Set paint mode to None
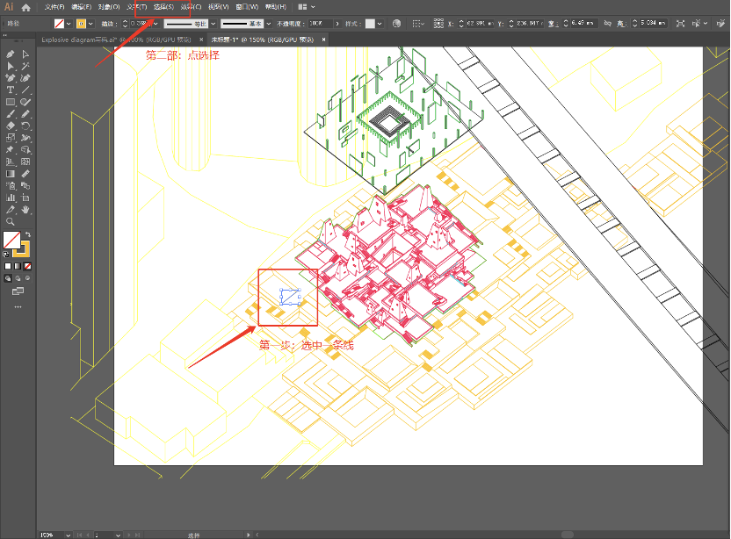The height and width of the screenshot is (539, 731). 27,266
